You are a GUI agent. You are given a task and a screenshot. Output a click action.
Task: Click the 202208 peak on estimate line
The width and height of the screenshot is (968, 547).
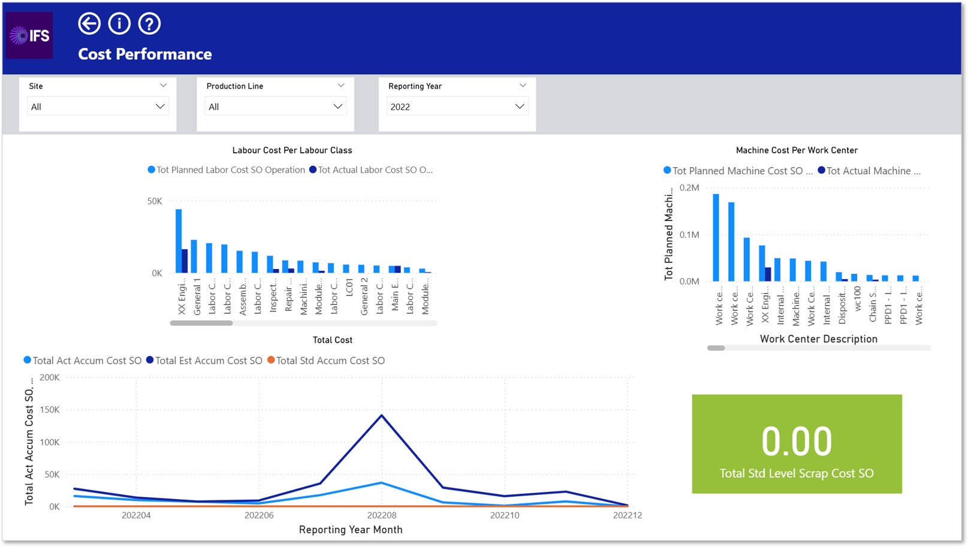click(382, 415)
